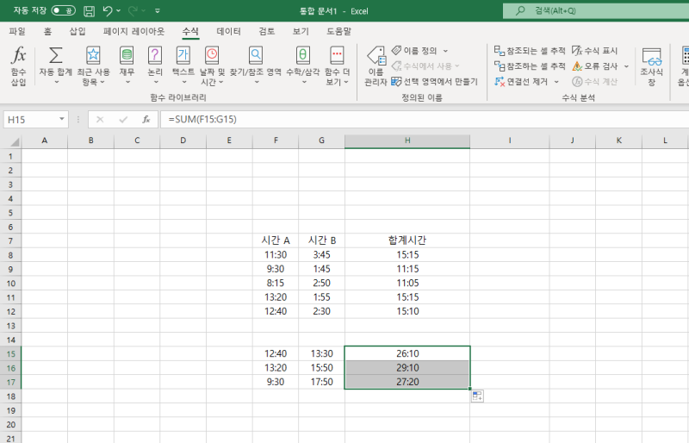Click the Auto Fill Options icon below H17

pyautogui.click(x=477, y=396)
